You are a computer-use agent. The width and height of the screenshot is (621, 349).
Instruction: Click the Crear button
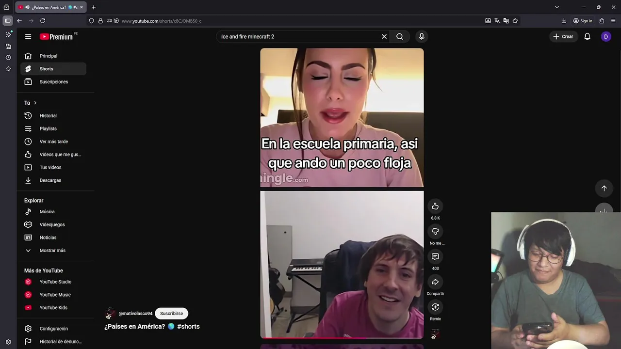[x=563, y=36]
